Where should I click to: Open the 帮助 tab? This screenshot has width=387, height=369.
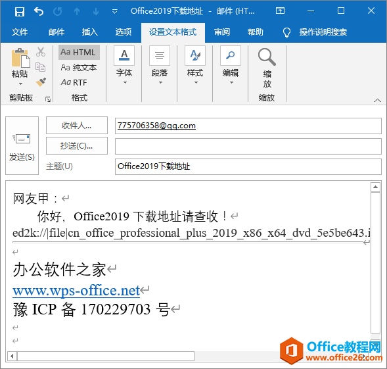[x=255, y=32]
